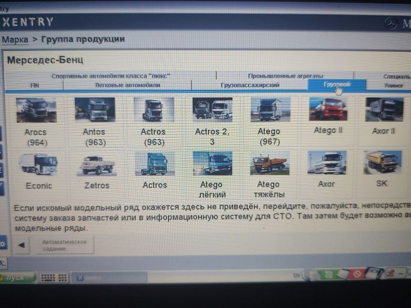Open the settings gear icon in sidebar
Screen dimensions: 411x308
[3, 244]
